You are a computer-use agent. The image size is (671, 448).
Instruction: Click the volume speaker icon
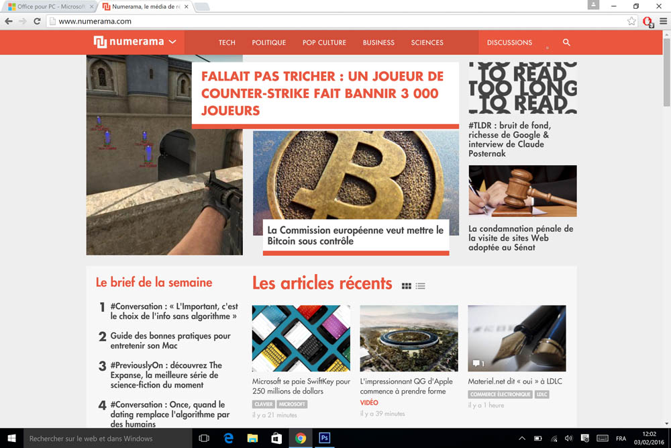(x=569, y=438)
